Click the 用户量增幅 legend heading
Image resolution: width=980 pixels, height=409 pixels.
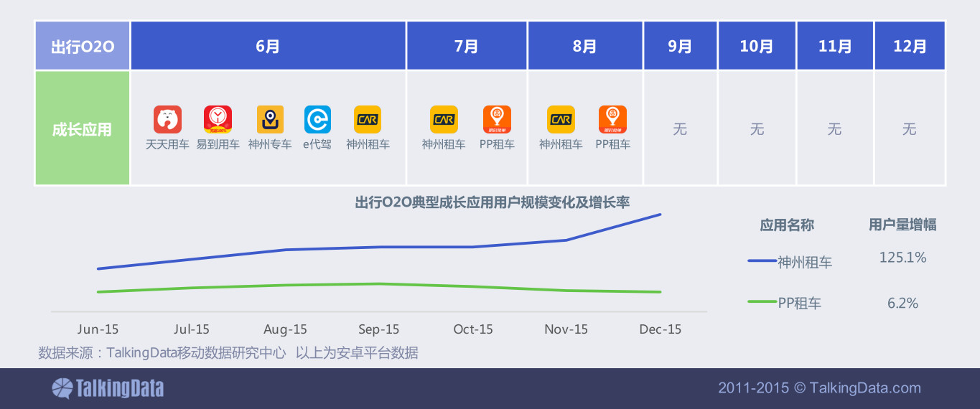pyautogui.click(x=902, y=225)
